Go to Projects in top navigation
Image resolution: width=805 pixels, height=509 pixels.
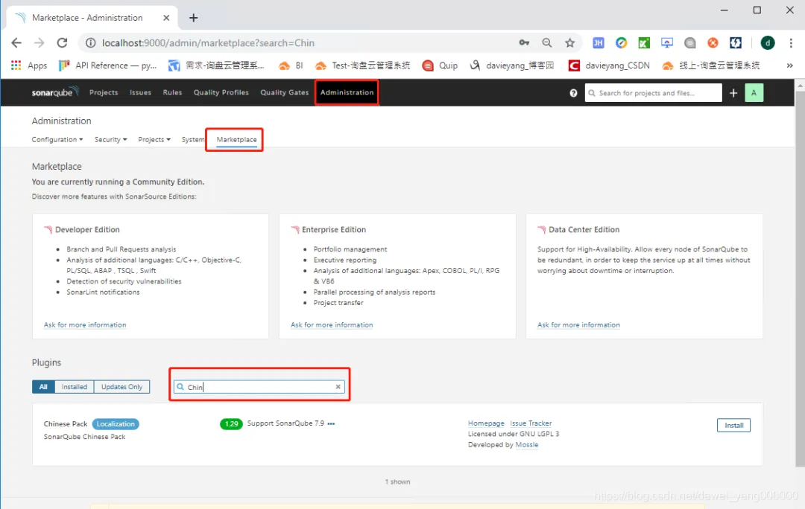point(104,92)
